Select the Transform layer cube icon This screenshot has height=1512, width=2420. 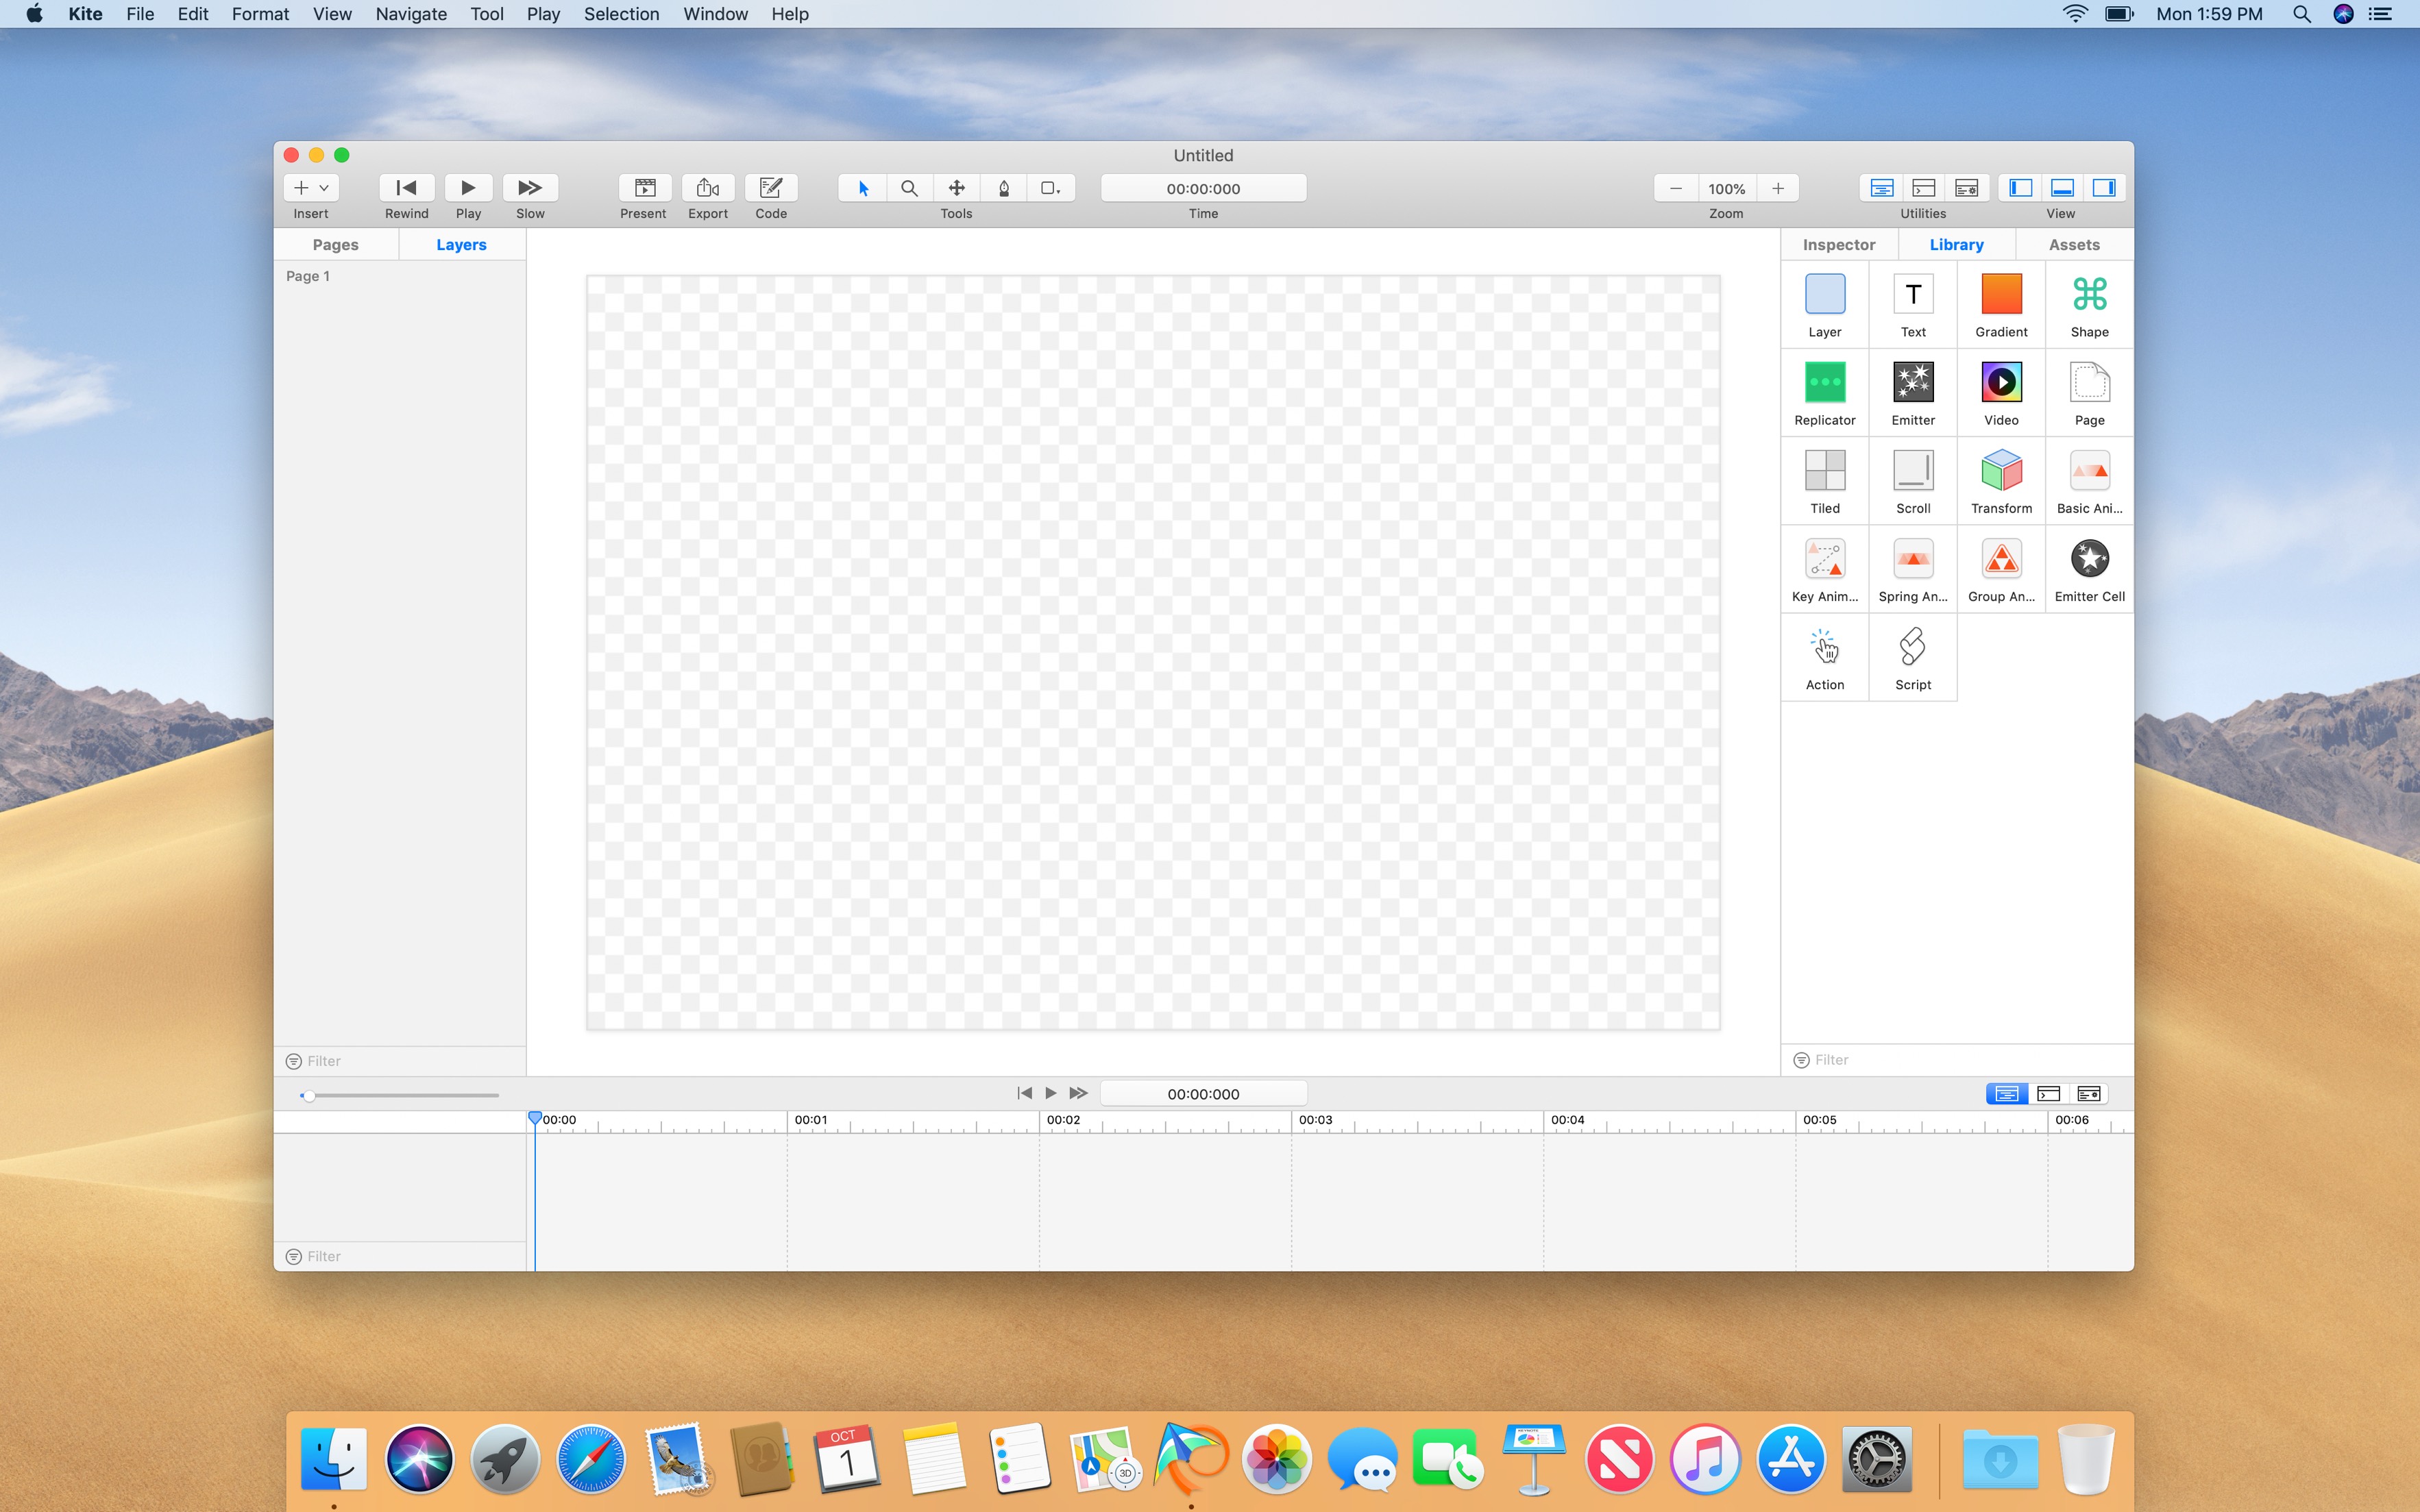tap(2001, 471)
